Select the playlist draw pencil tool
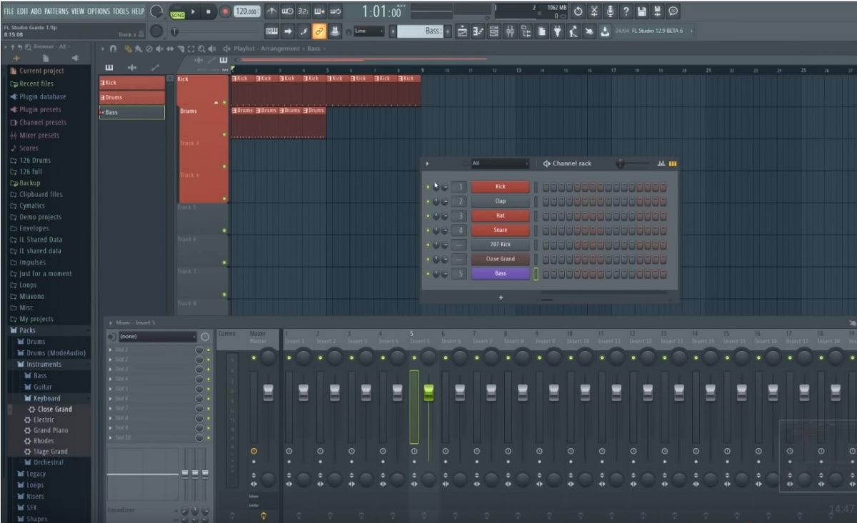 pyautogui.click(x=128, y=49)
